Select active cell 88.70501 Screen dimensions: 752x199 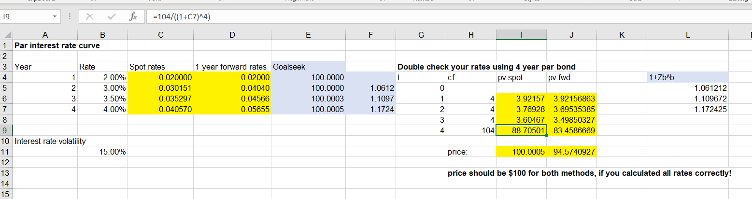pyautogui.click(x=521, y=130)
